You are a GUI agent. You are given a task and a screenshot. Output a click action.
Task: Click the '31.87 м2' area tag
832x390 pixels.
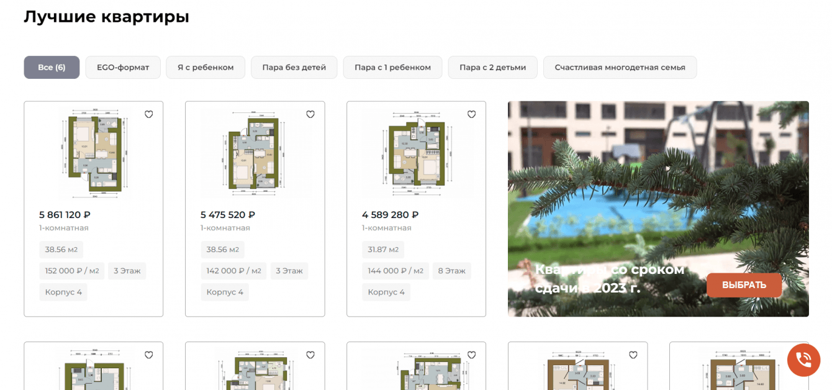(x=383, y=250)
